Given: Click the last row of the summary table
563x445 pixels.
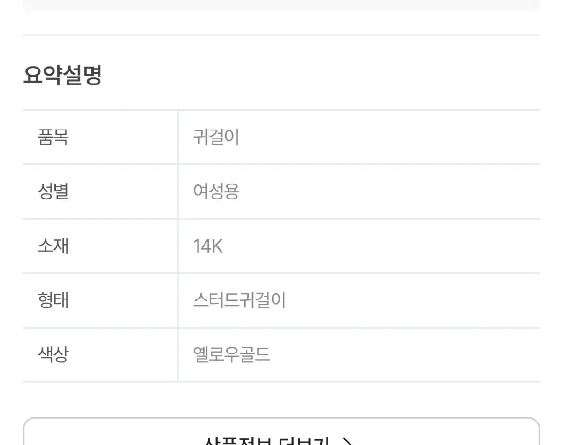Looking at the screenshot, I should coord(281,353).
